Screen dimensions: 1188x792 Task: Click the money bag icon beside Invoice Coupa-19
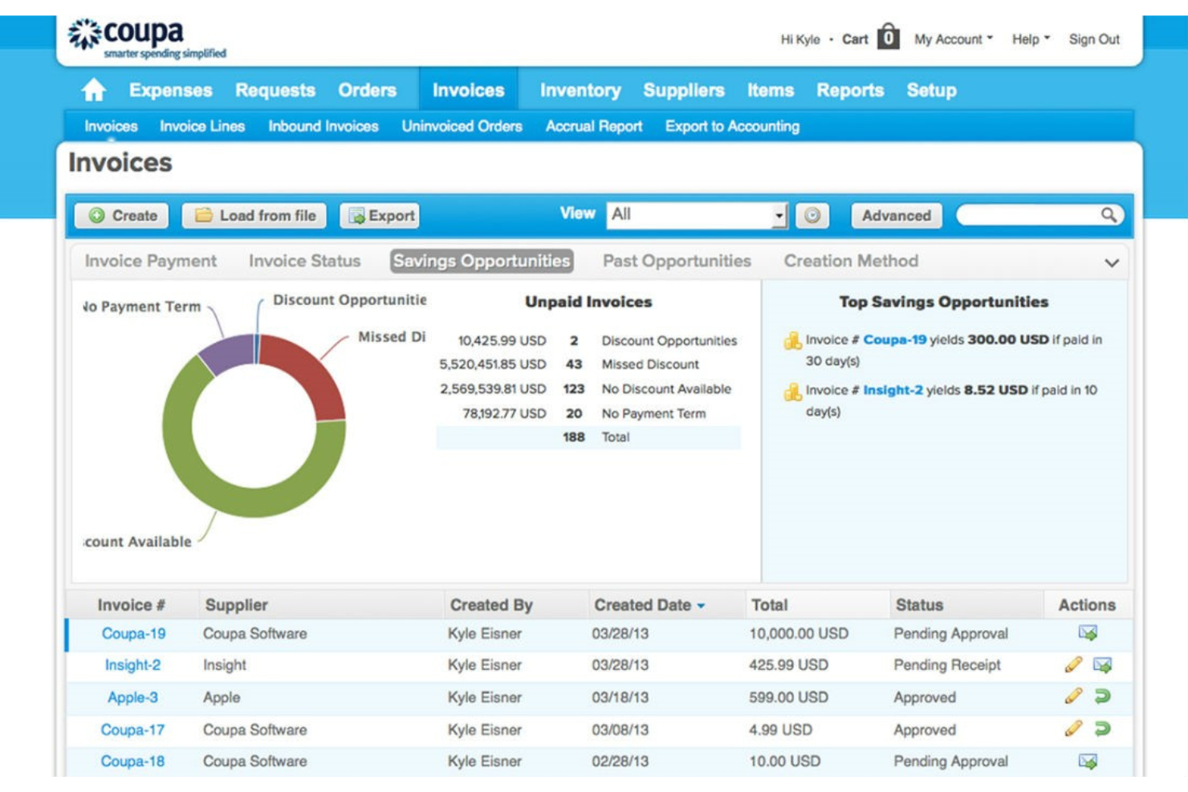794,339
